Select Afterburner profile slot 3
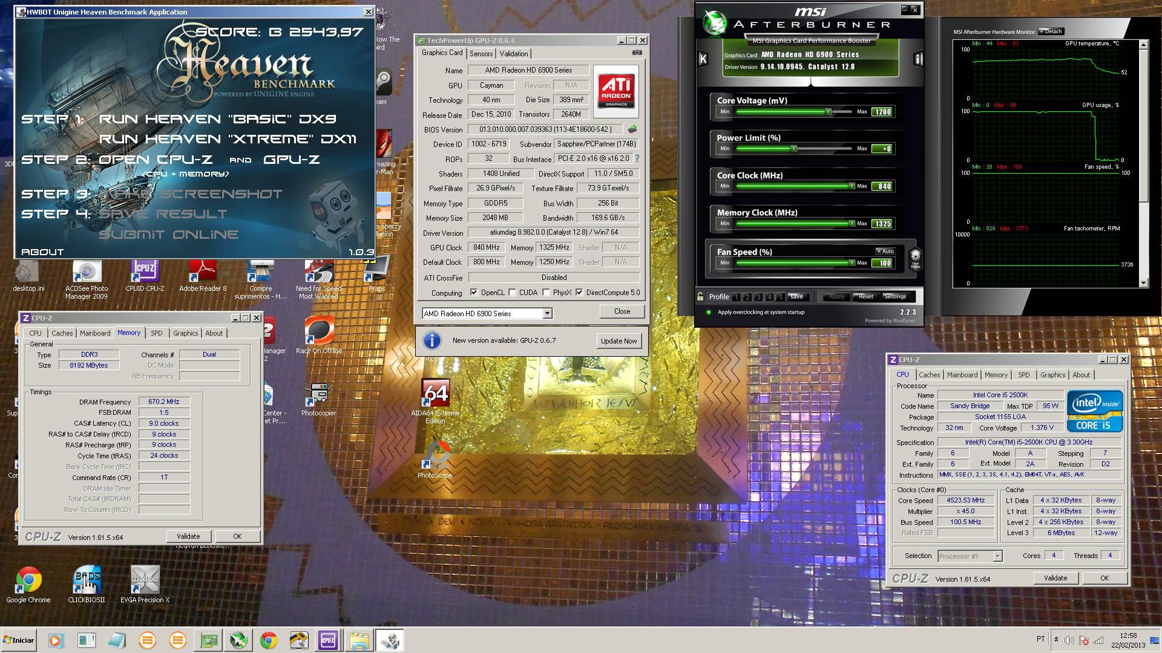Image resolution: width=1162 pixels, height=653 pixels. (758, 297)
